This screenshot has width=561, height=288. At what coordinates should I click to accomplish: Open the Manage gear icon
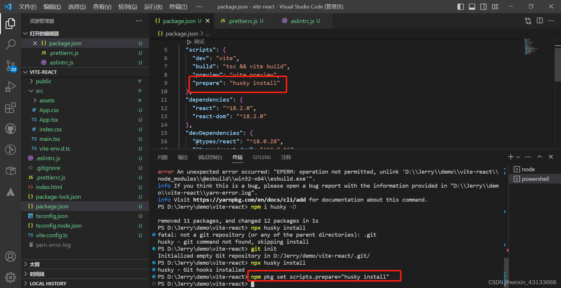pyautogui.click(x=11, y=277)
